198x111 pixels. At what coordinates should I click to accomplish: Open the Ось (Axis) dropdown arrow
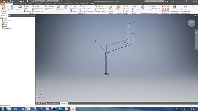click(129, 6)
